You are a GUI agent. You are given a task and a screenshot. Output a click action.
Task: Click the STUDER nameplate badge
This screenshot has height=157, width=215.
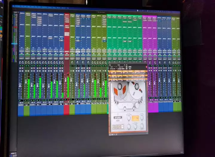click(x=118, y=118)
